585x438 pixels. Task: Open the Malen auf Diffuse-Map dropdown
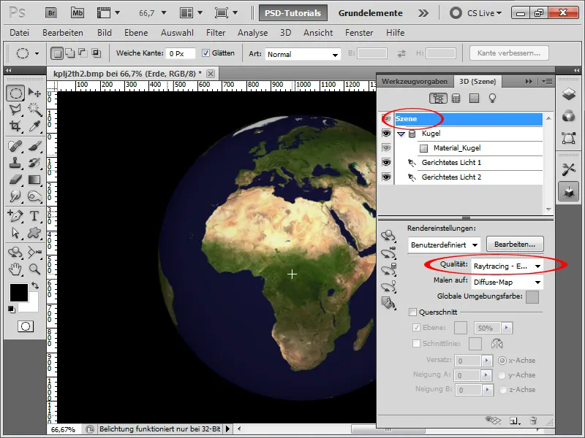point(507,283)
